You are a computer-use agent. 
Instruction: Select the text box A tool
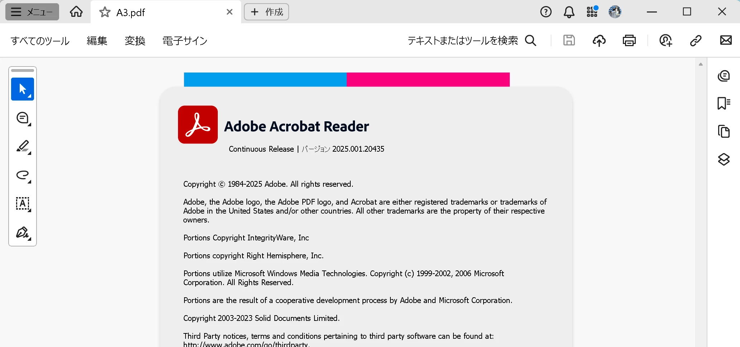pos(23,204)
